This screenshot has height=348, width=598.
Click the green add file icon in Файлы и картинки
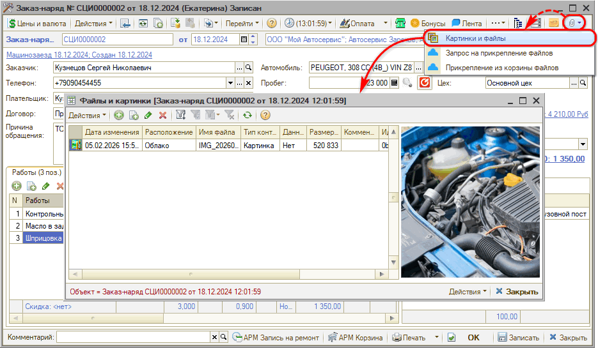click(x=118, y=115)
